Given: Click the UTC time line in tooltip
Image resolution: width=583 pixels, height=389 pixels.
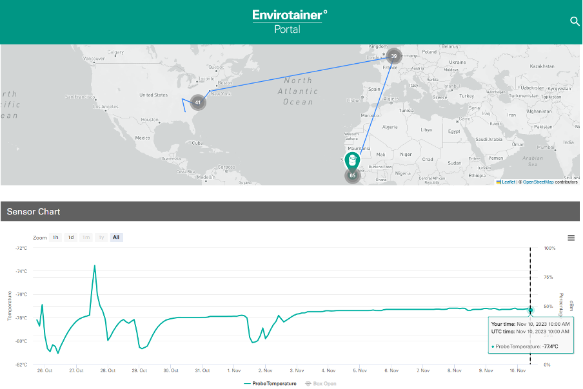Looking at the screenshot, I should pos(530,332).
